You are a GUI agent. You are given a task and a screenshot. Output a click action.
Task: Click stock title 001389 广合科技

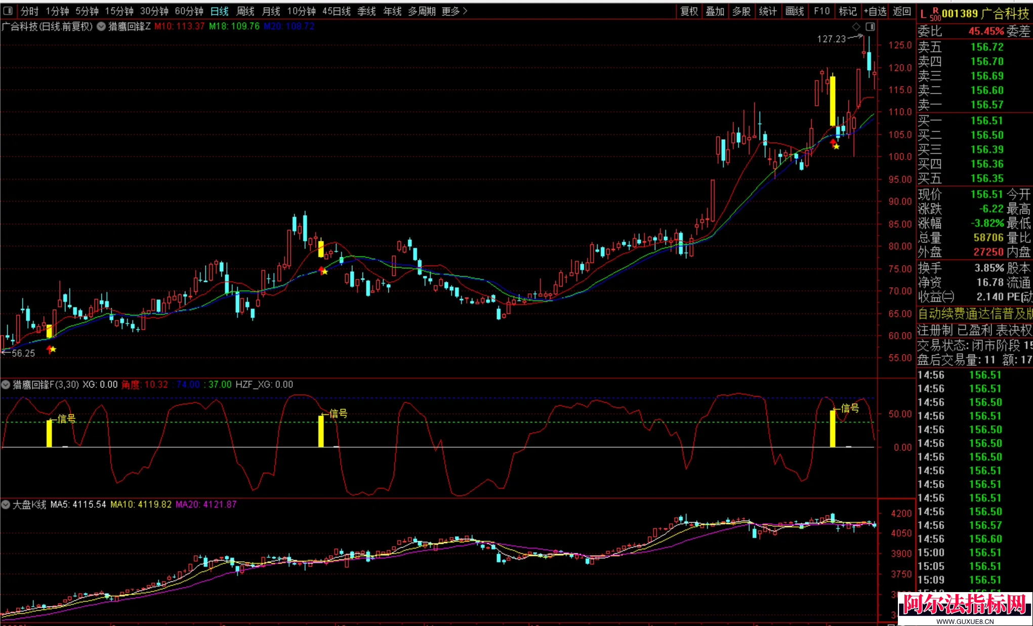985,14
